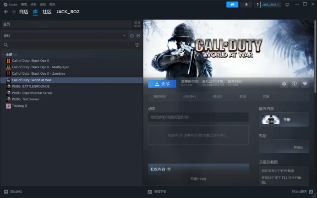Go to the 商店 tab
The height and width of the screenshot is (198, 317).
coord(24,12)
